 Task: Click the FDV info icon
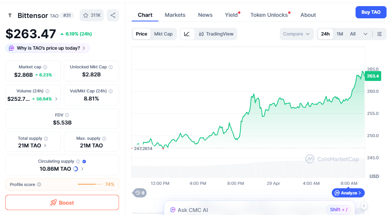67,115
